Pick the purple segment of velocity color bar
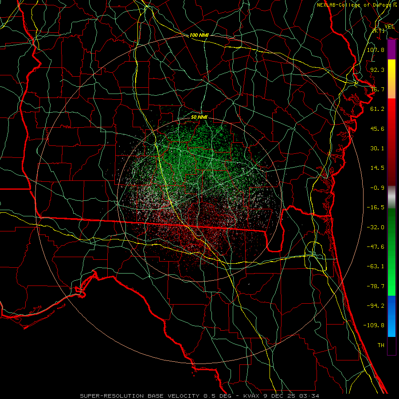The height and width of the screenshot is (399, 399). [x=391, y=50]
